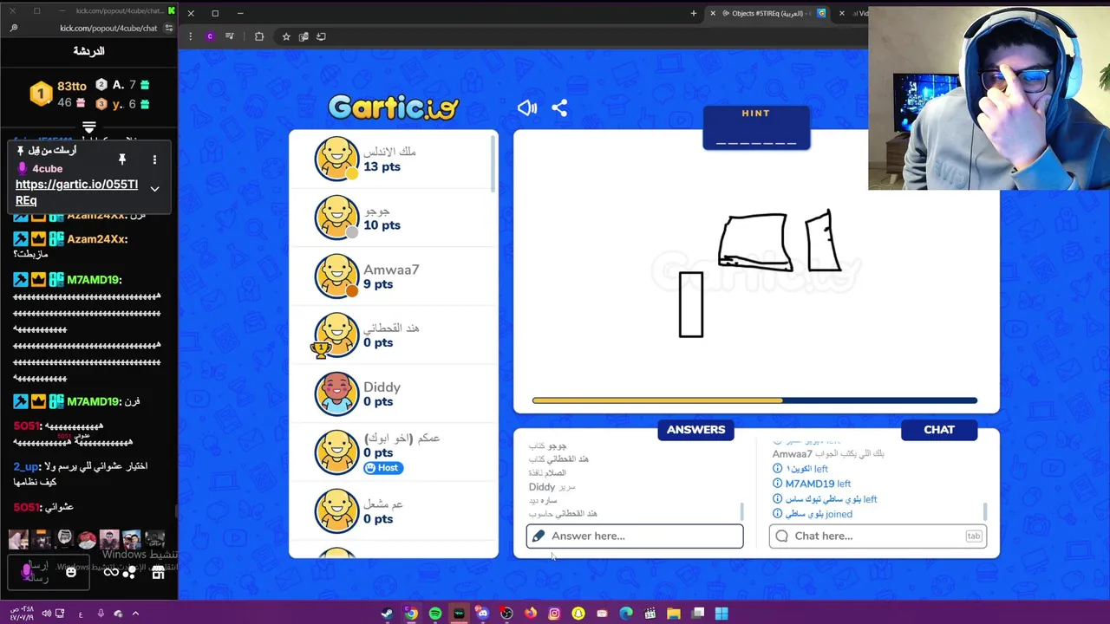The height and width of the screenshot is (624, 1110).
Task: Open Microsoft Edge from the taskbar
Action: (626, 614)
